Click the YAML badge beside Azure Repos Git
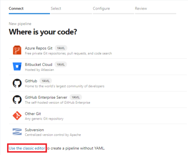The width and height of the screenshot is (188, 155). click(61, 48)
